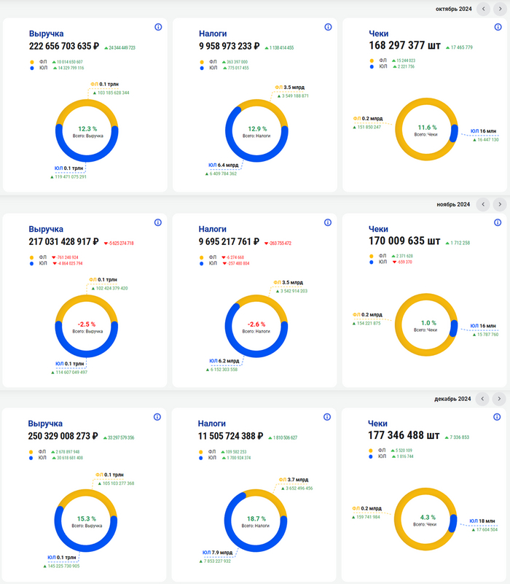
Task: Click the октябрь 2024 period label
Action: pos(453,9)
